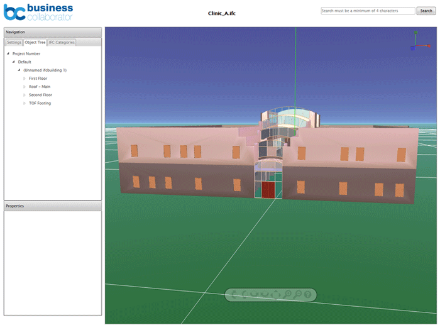The width and height of the screenshot is (440, 330).
Task: Click the Business Collaborator logo
Action: [x=39, y=12]
